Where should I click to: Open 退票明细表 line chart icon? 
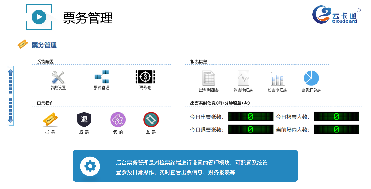point(243,78)
